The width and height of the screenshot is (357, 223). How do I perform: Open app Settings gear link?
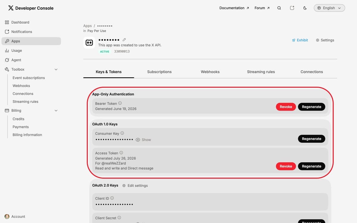[x=325, y=40]
